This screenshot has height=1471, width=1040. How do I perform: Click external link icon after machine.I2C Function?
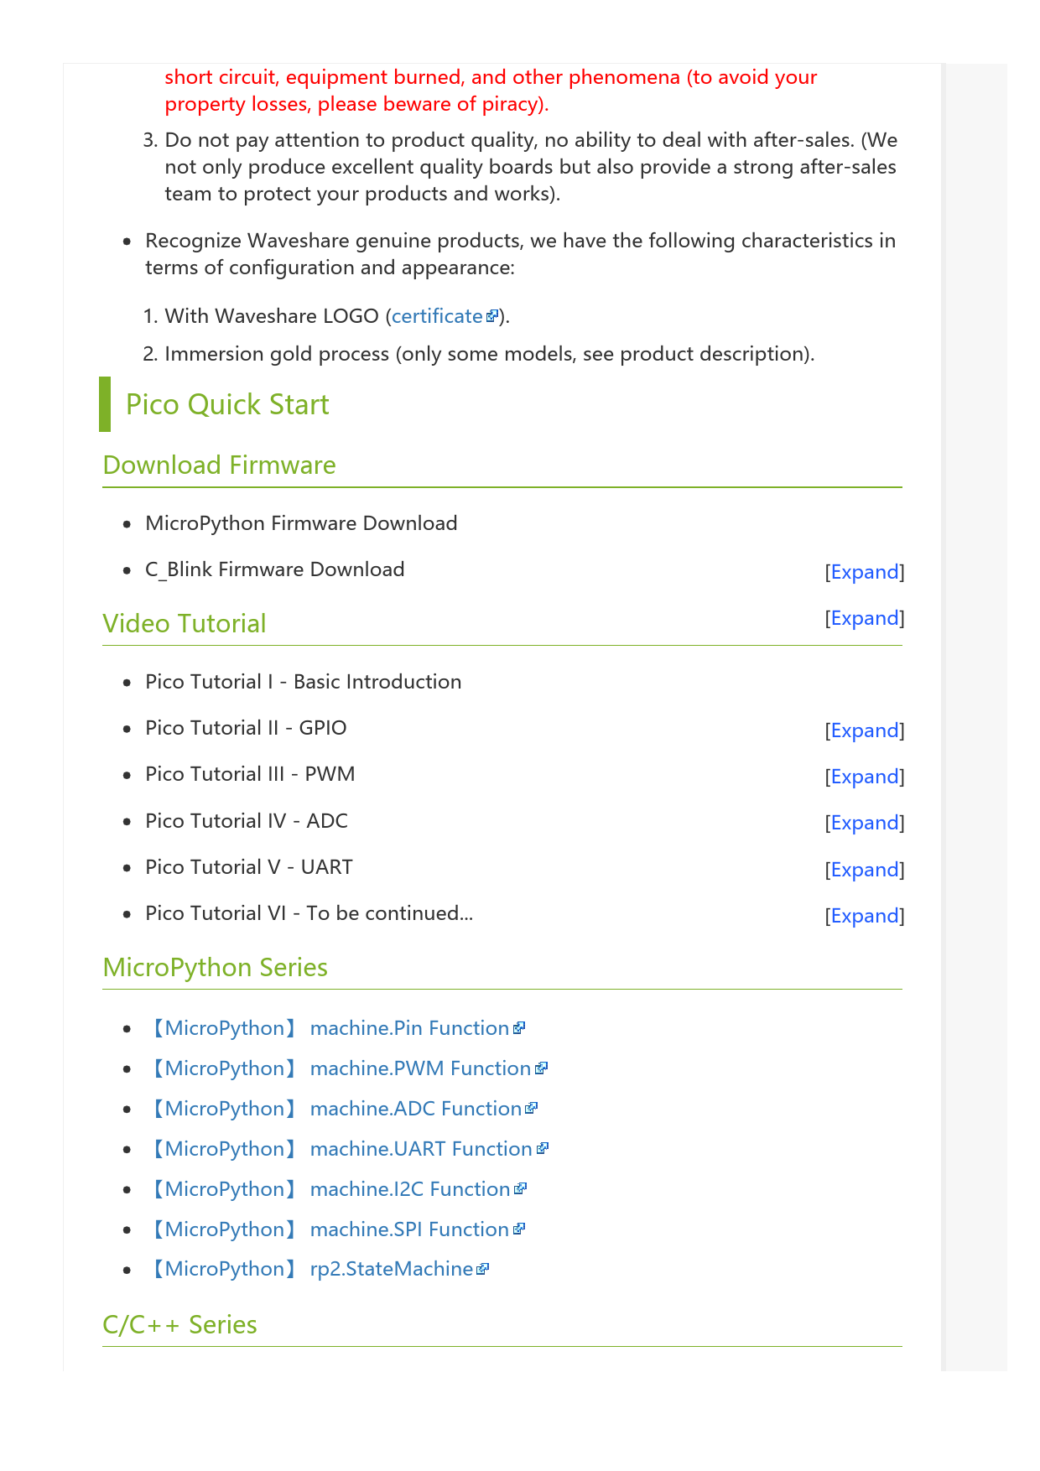coord(520,1189)
